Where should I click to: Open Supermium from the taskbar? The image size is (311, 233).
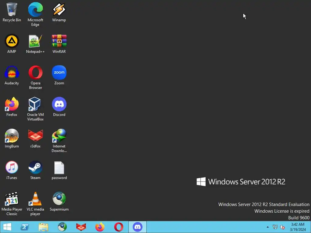click(x=62, y=227)
